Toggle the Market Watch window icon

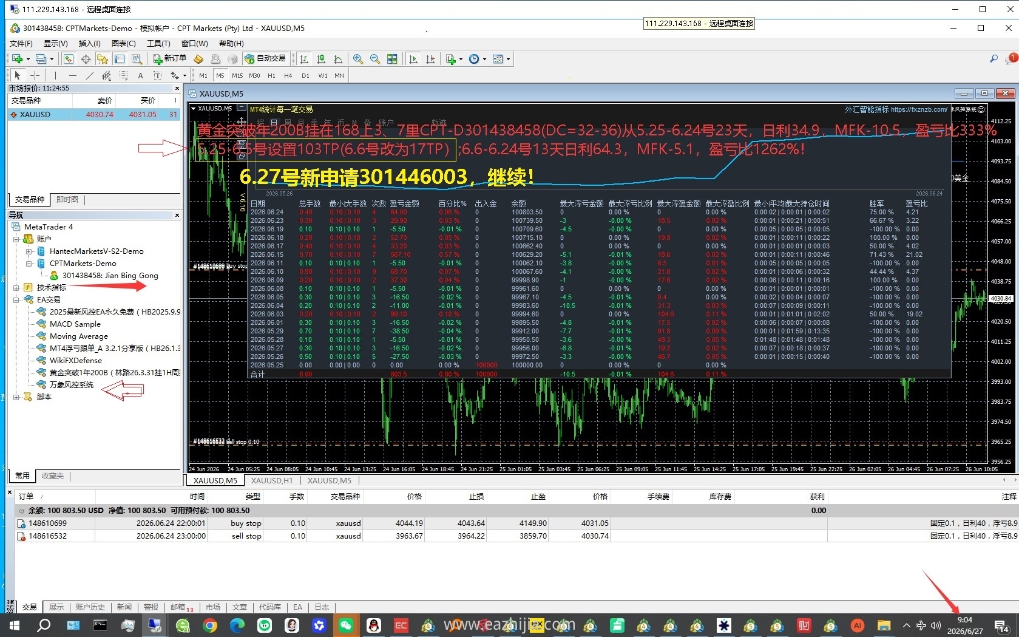coord(69,59)
